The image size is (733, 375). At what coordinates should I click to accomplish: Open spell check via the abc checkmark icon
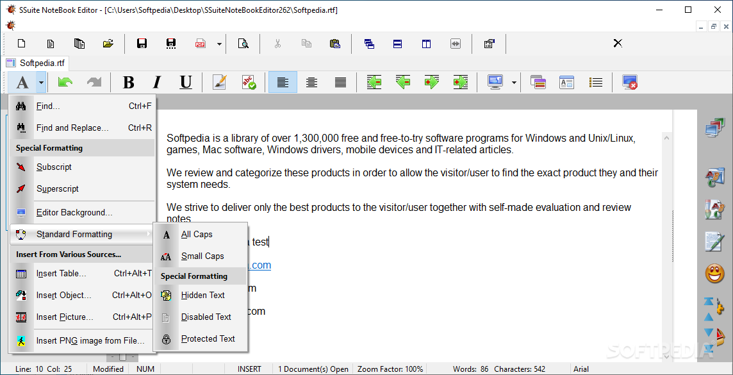click(x=249, y=82)
